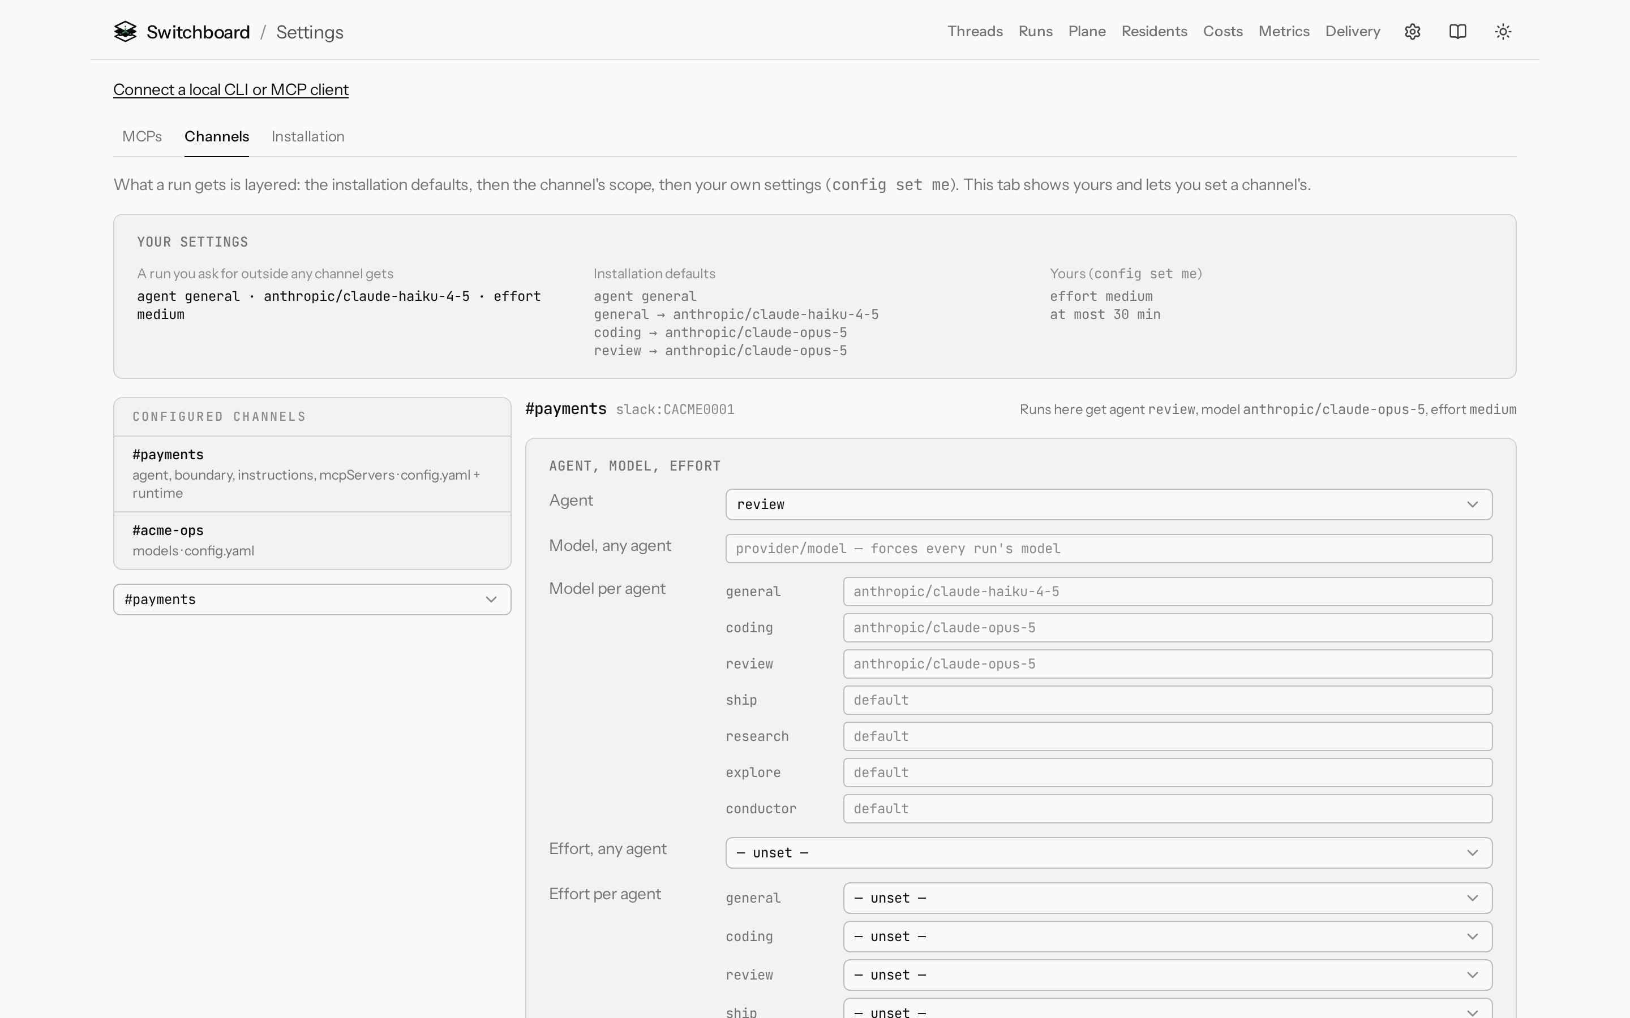
Task: Expand the #payments channel selector dropdown
Action: point(312,599)
